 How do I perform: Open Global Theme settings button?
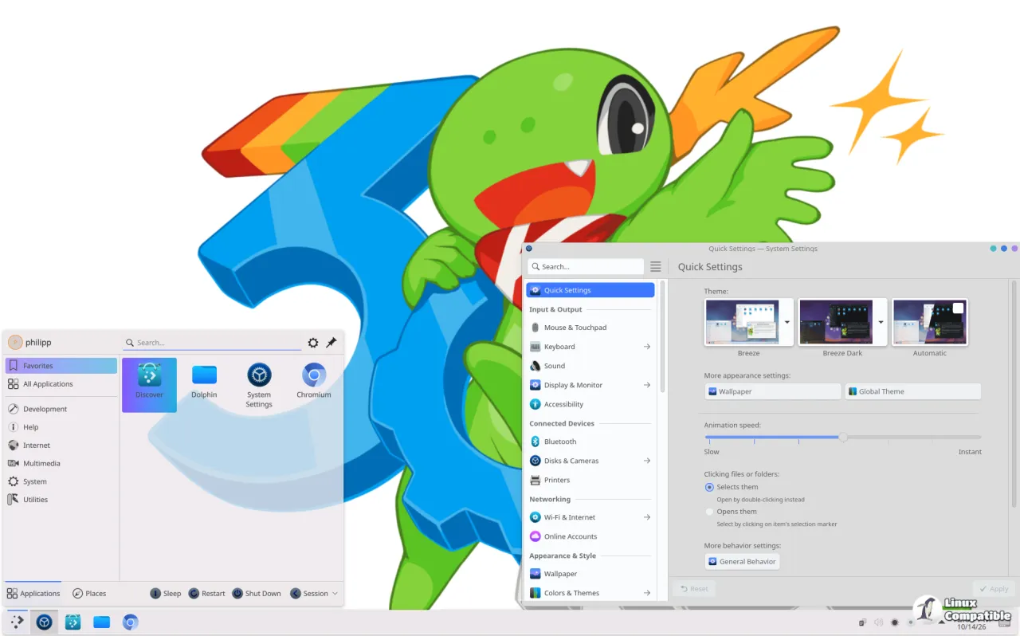click(x=912, y=391)
